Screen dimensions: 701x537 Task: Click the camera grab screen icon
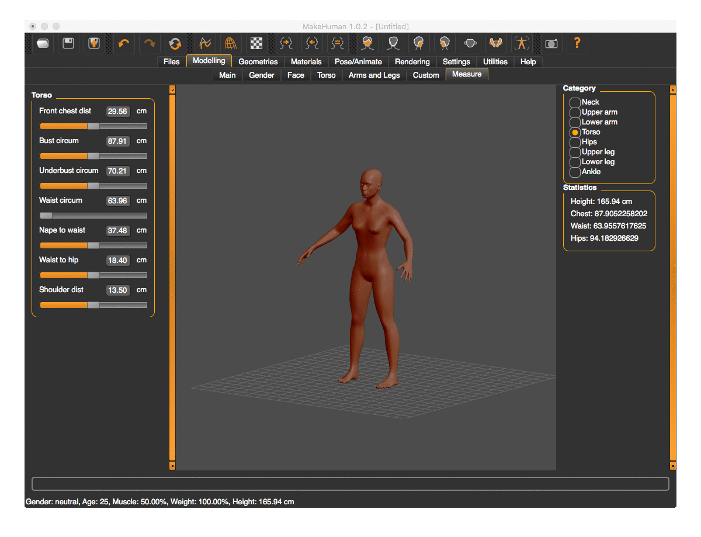pos(551,43)
